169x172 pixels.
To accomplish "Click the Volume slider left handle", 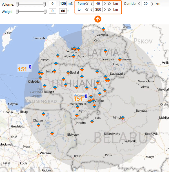I will pyautogui.click(x=17, y=4).
